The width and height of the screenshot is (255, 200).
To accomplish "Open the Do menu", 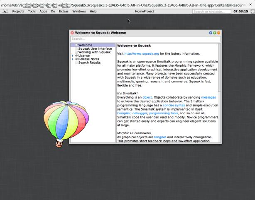I will pos(53,11).
